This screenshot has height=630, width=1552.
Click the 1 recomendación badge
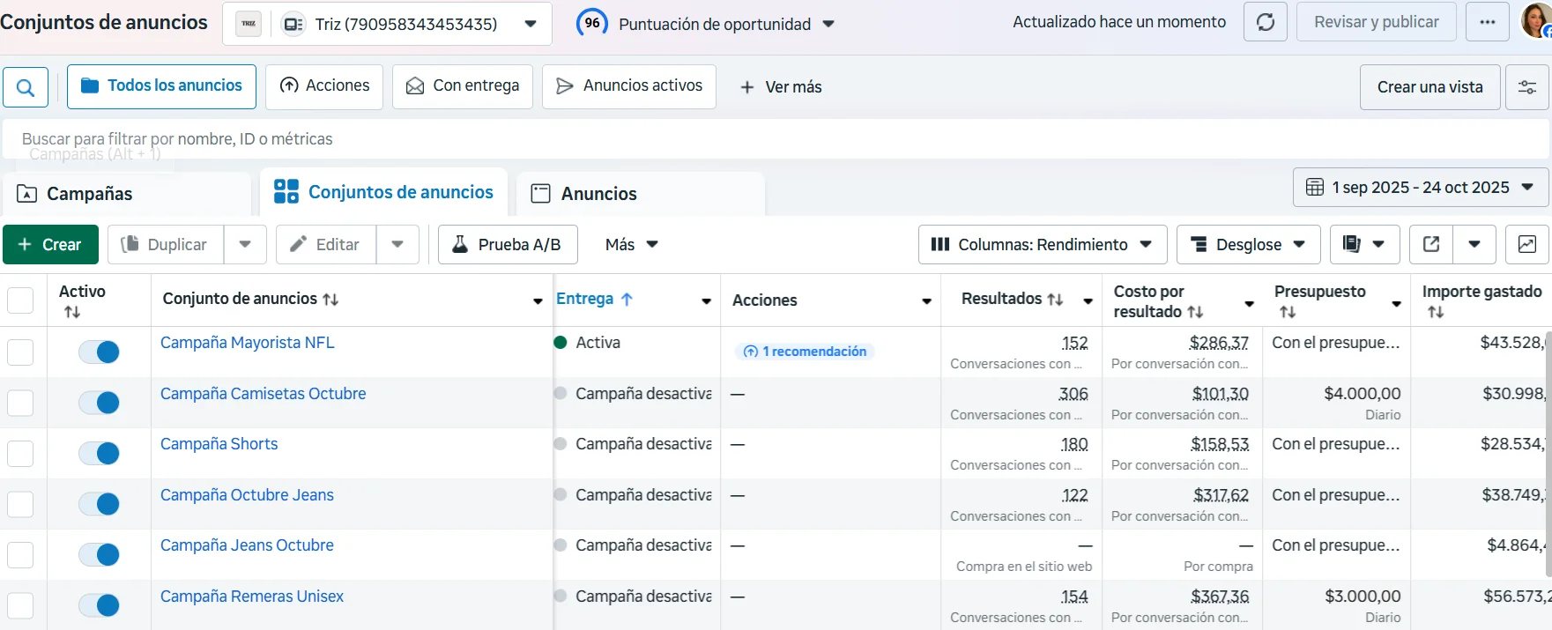[x=805, y=352]
